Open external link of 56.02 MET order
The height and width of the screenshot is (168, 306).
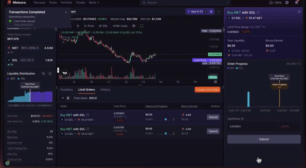pyautogui.click(x=88, y=129)
